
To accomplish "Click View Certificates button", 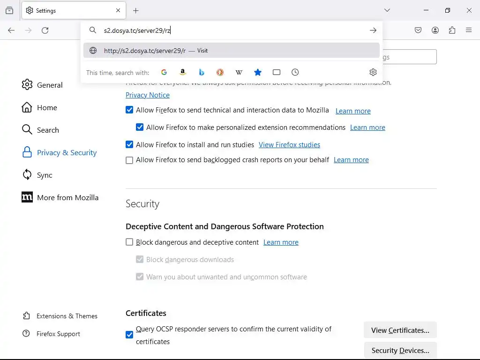I will coord(400,330).
